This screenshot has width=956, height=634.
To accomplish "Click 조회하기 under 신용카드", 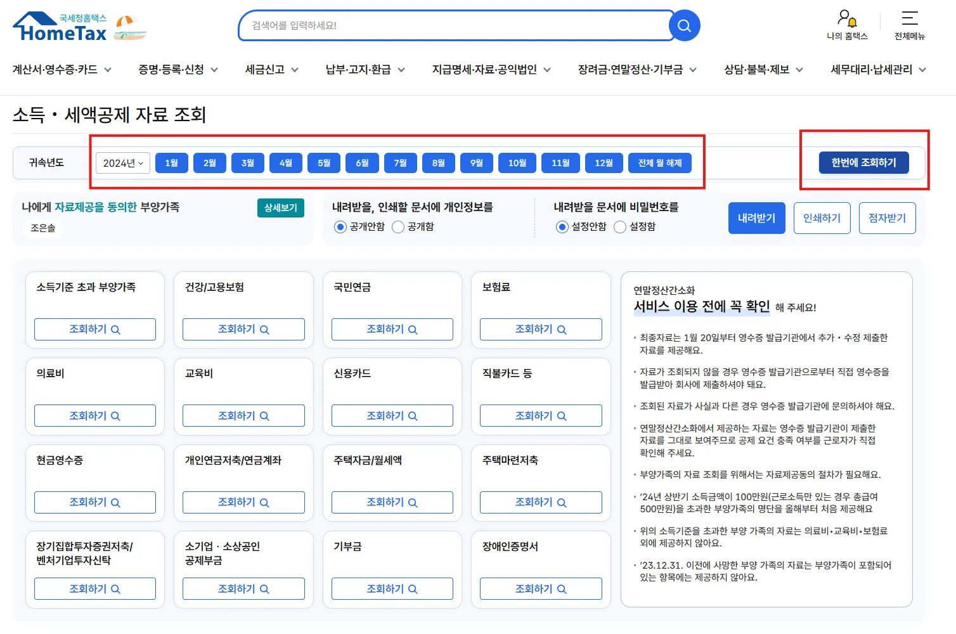I will (392, 416).
